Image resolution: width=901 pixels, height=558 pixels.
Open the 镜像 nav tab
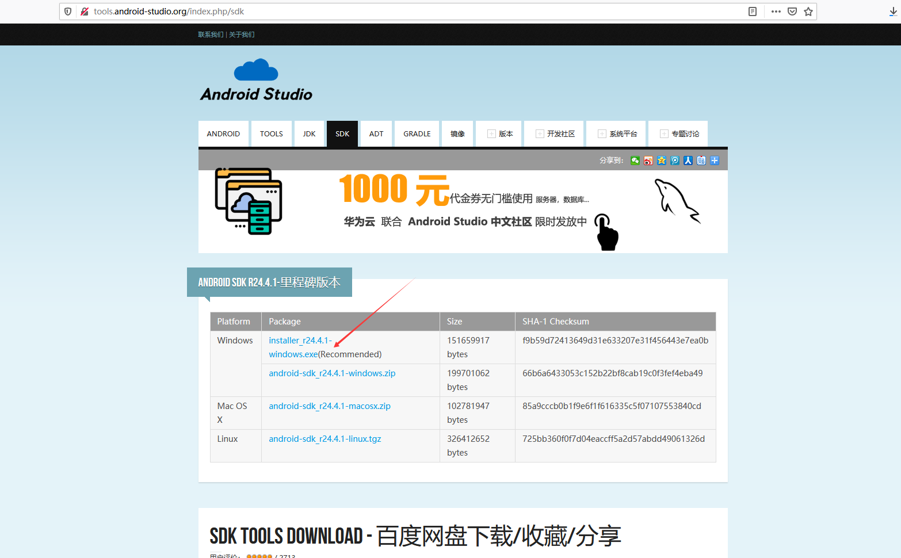point(457,133)
